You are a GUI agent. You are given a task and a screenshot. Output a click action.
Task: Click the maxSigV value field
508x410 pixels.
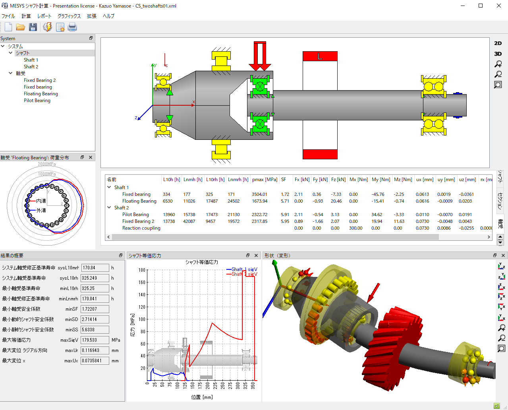[95, 340]
